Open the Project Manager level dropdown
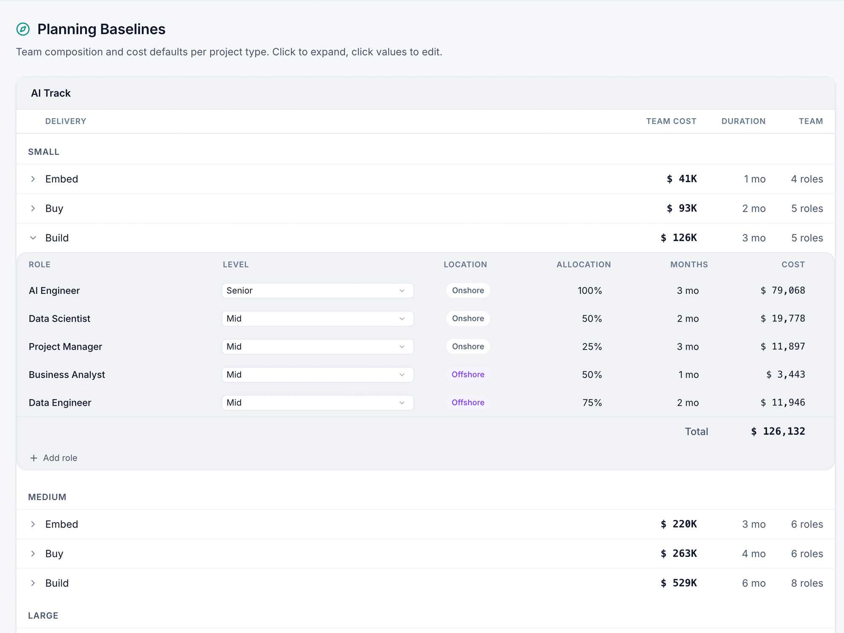844x633 pixels. [x=317, y=346]
